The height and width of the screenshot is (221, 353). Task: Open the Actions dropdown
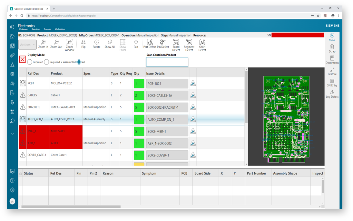coord(27,45)
